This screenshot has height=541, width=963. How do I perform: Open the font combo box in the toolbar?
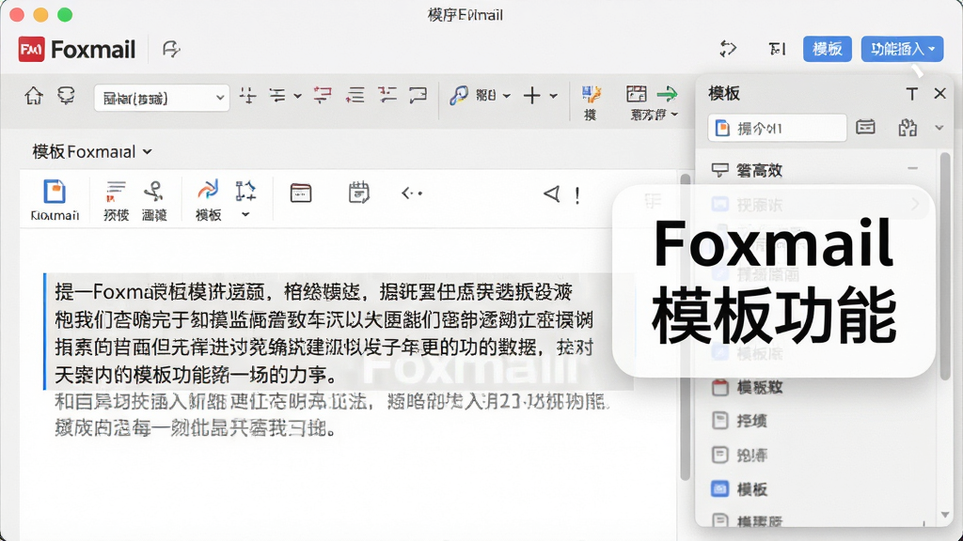pyautogui.click(x=162, y=98)
